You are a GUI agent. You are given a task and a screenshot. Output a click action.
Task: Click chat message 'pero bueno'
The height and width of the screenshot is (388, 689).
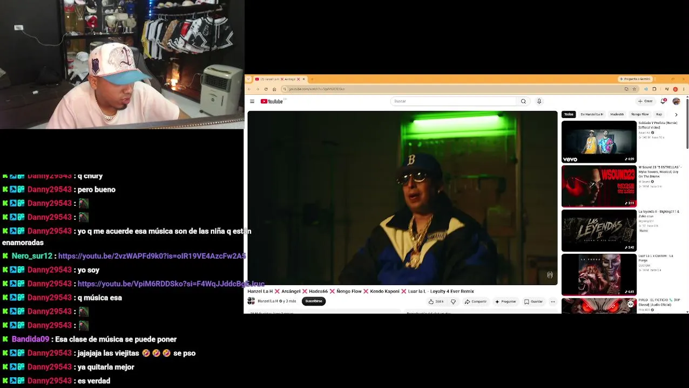point(97,190)
